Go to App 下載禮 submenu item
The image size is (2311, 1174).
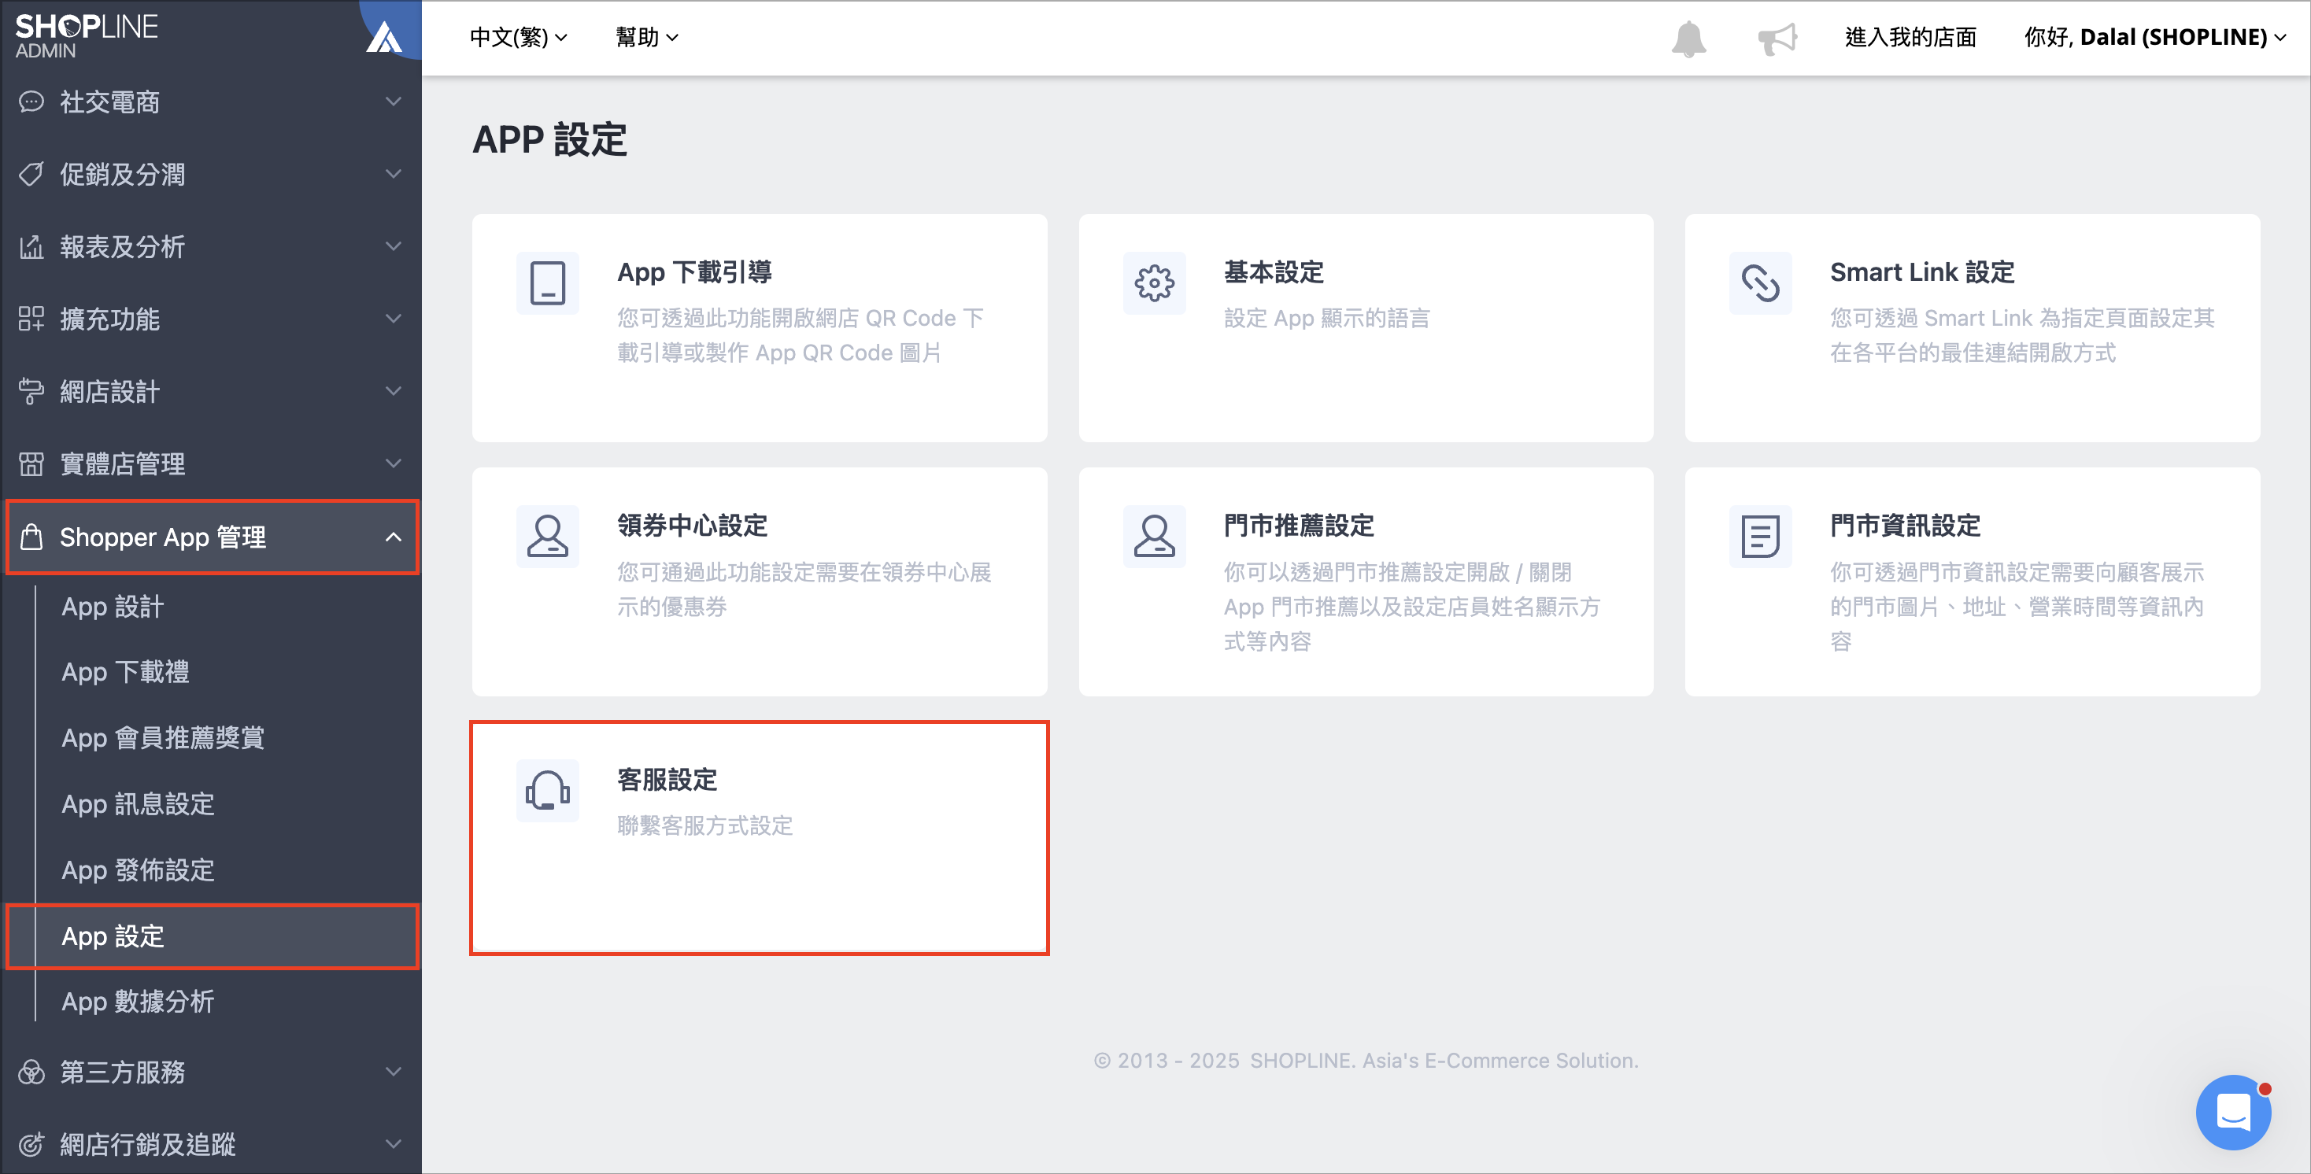[x=126, y=673]
